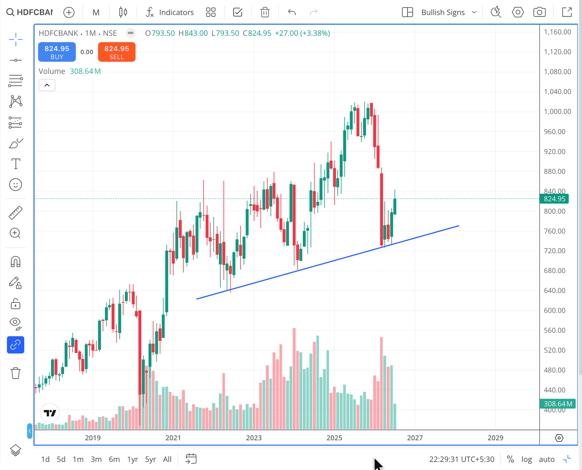582x470 pixels.
Task: Set time range to 1m
Action: (x=78, y=459)
